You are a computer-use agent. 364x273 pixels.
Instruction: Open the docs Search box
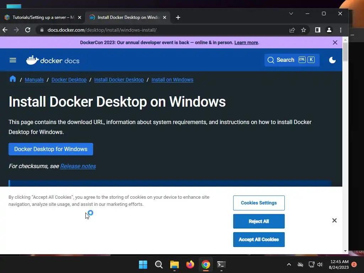tap(292, 60)
